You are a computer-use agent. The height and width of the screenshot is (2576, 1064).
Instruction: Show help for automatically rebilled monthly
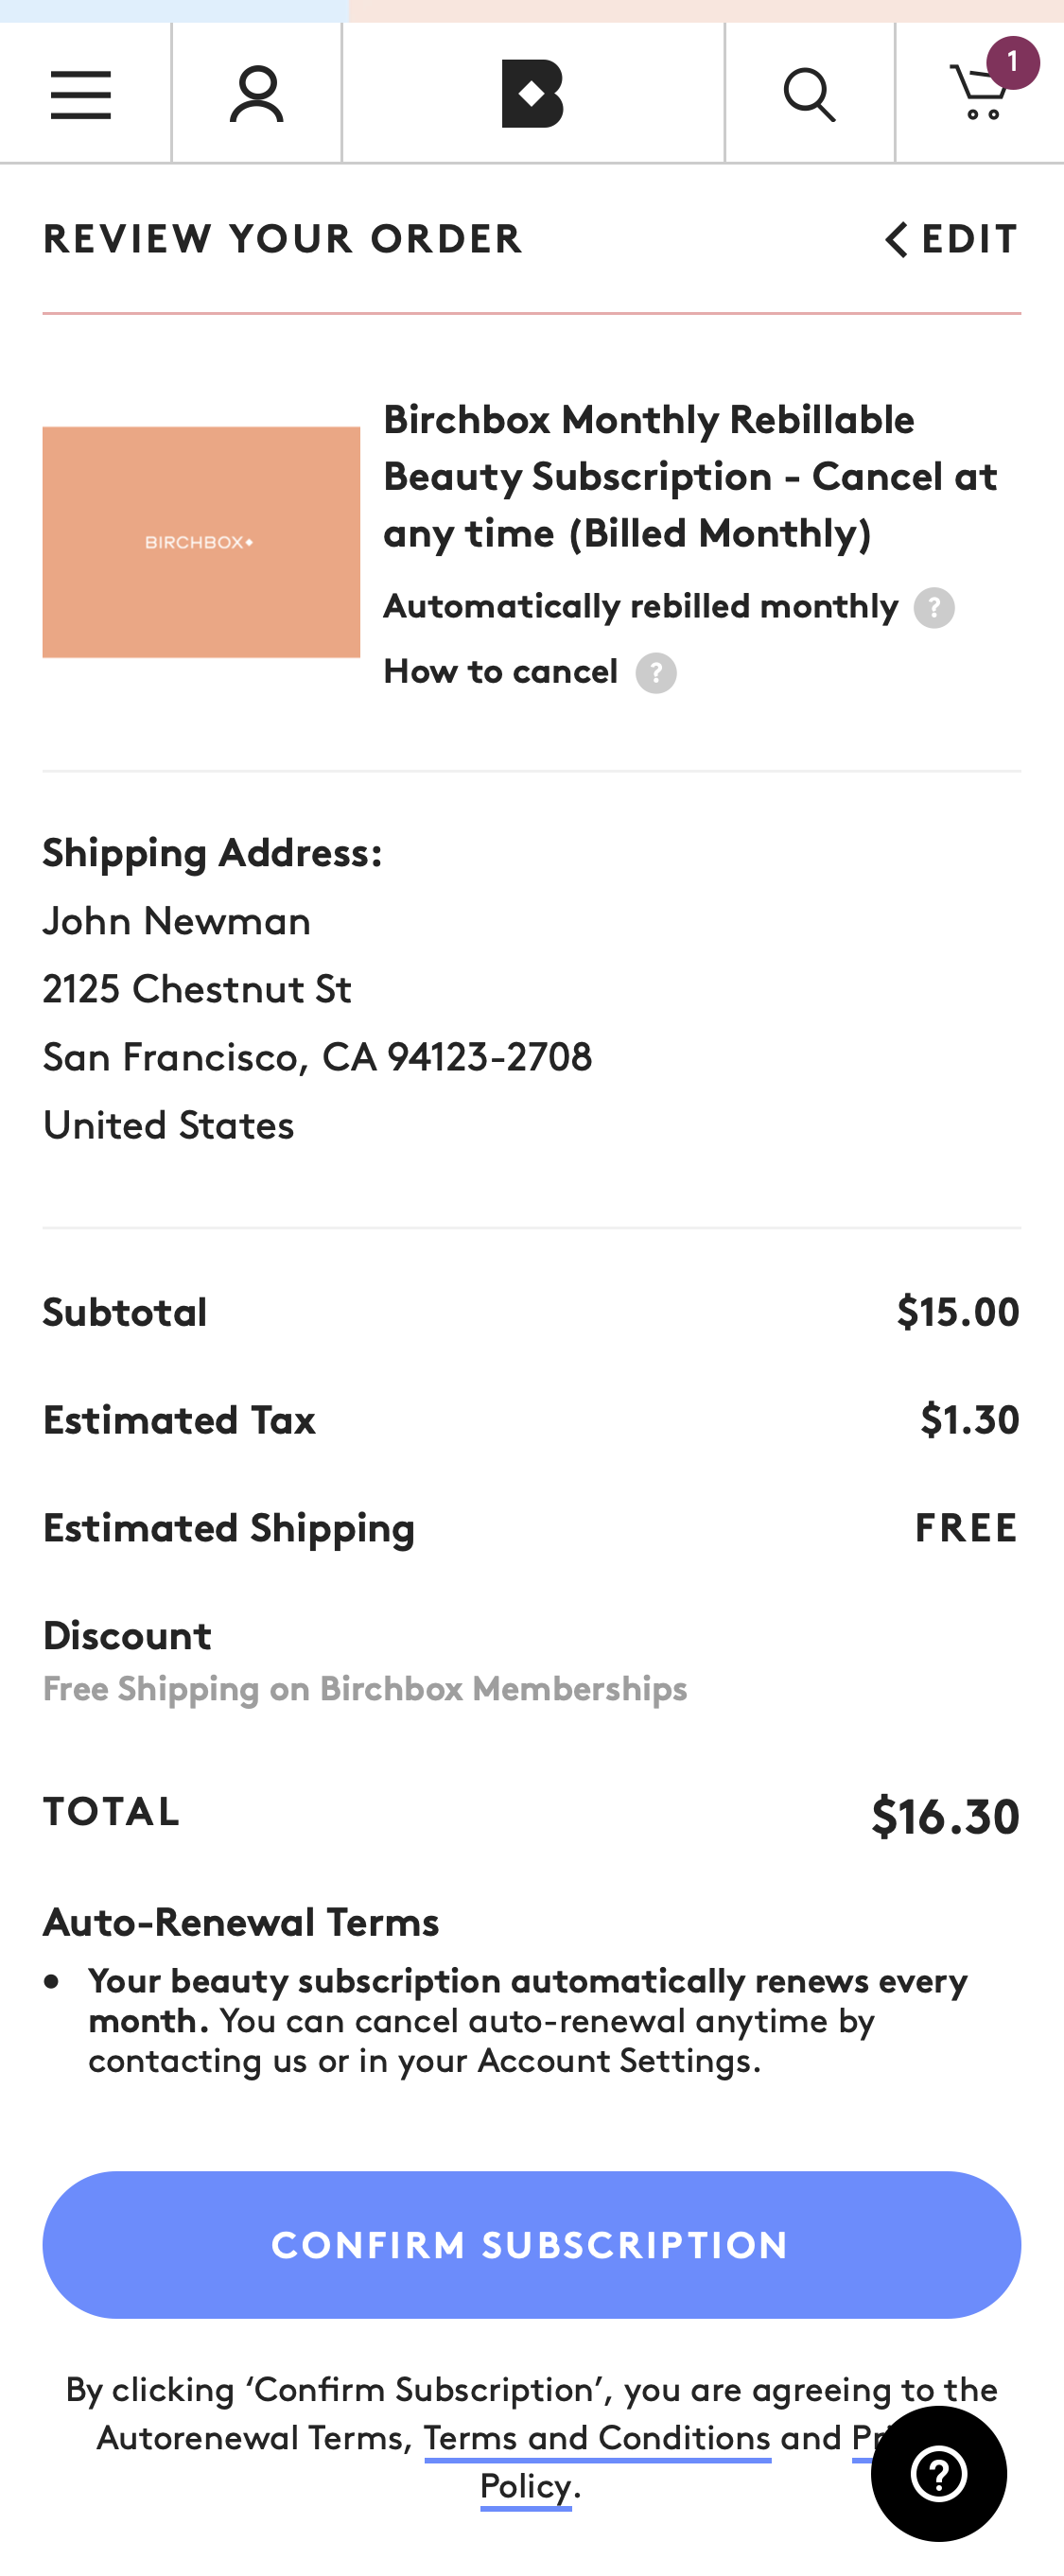coord(934,608)
